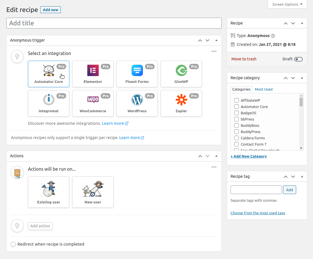
Task: Move the Recipe tag panel up
Action: coord(286,176)
